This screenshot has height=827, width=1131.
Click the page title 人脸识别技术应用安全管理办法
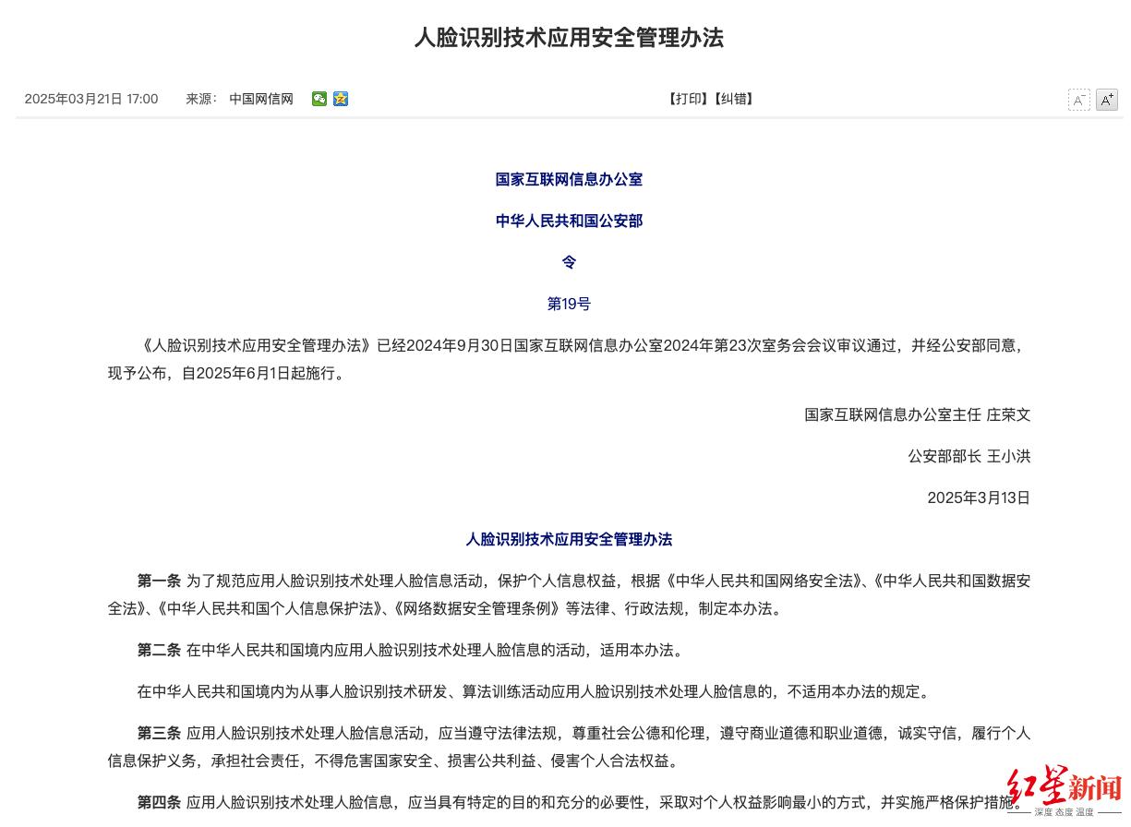pyautogui.click(x=569, y=38)
